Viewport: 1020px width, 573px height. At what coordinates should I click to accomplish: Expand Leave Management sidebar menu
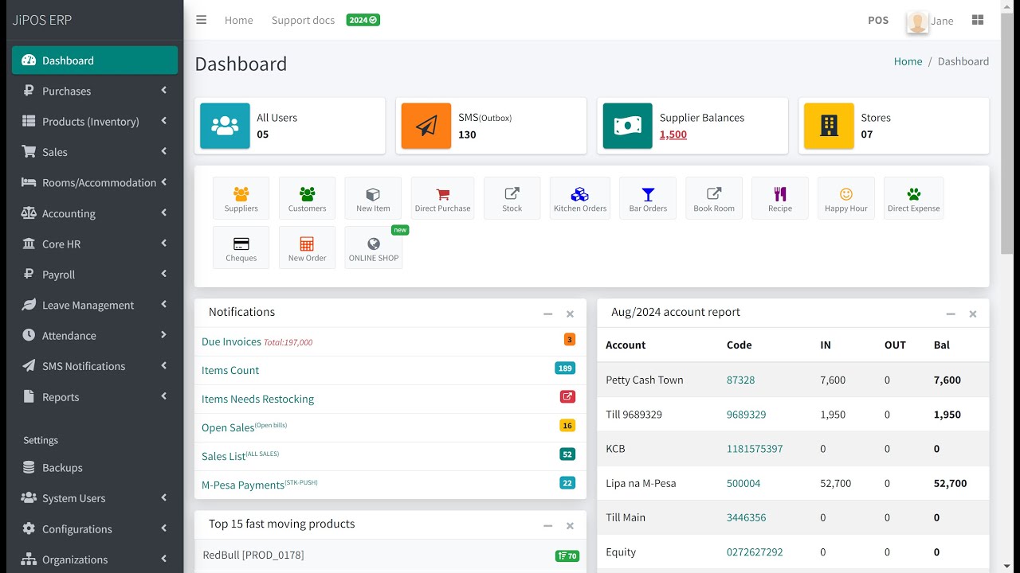tap(95, 305)
